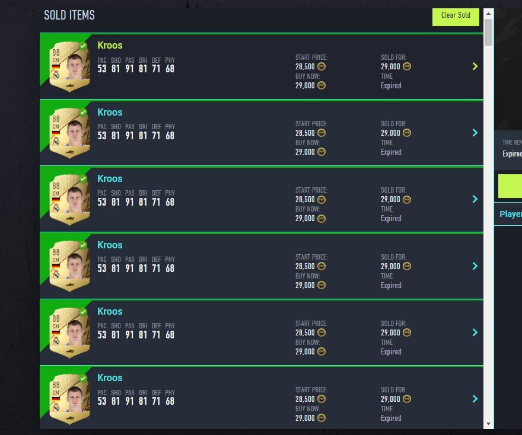Viewport: 522px width, 435px height.
Task: Click the sold checkmark badge on third Kroos card
Action: (x=83, y=178)
